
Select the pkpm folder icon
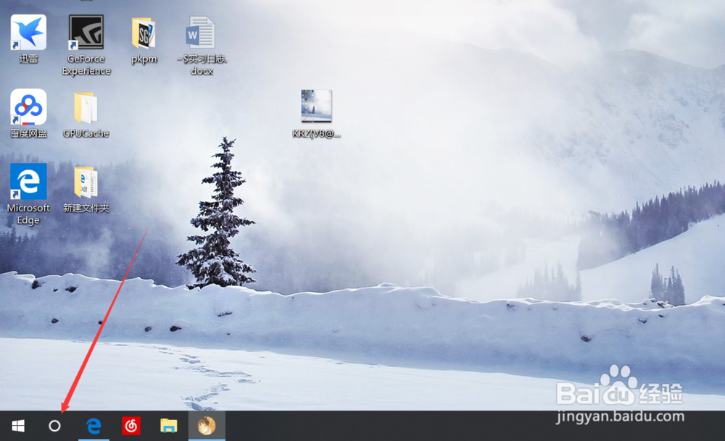pos(144,33)
